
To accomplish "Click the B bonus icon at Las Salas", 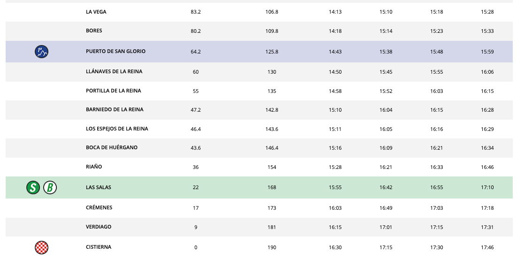I will point(50,188).
